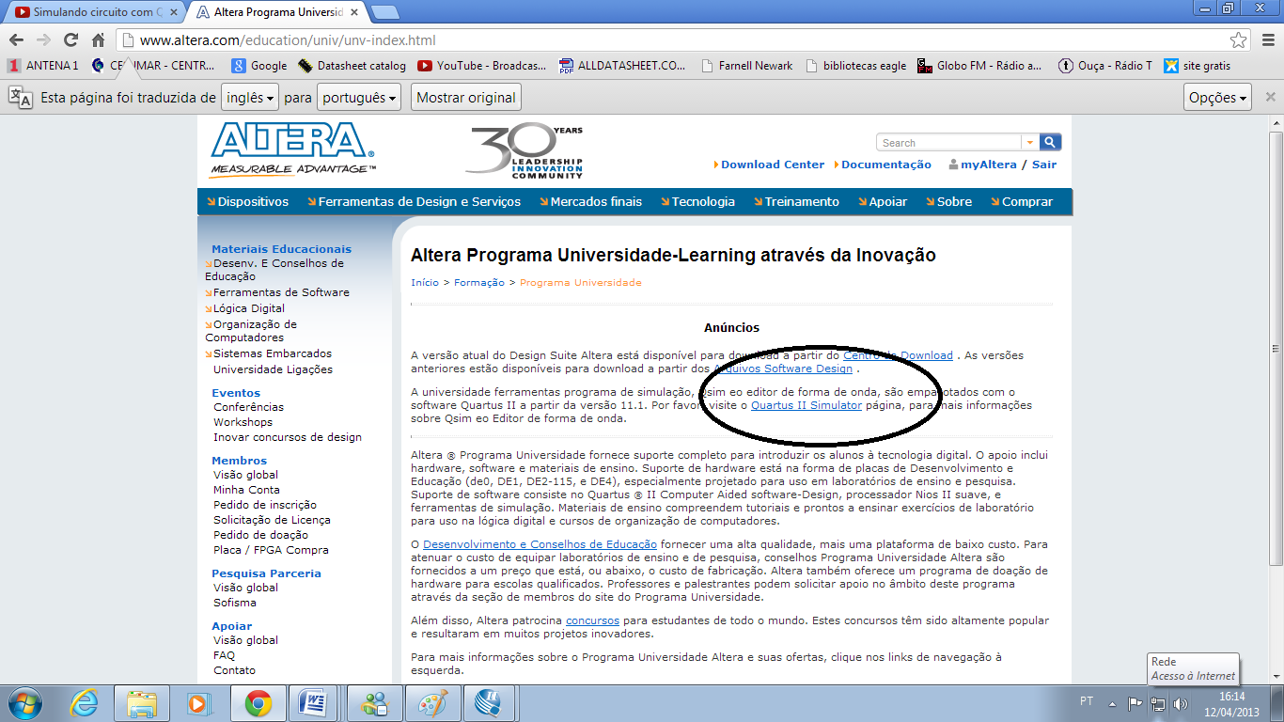Open the search box dropdown arrow
The width and height of the screenshot is (1284, 722).
coord(1030,142)
